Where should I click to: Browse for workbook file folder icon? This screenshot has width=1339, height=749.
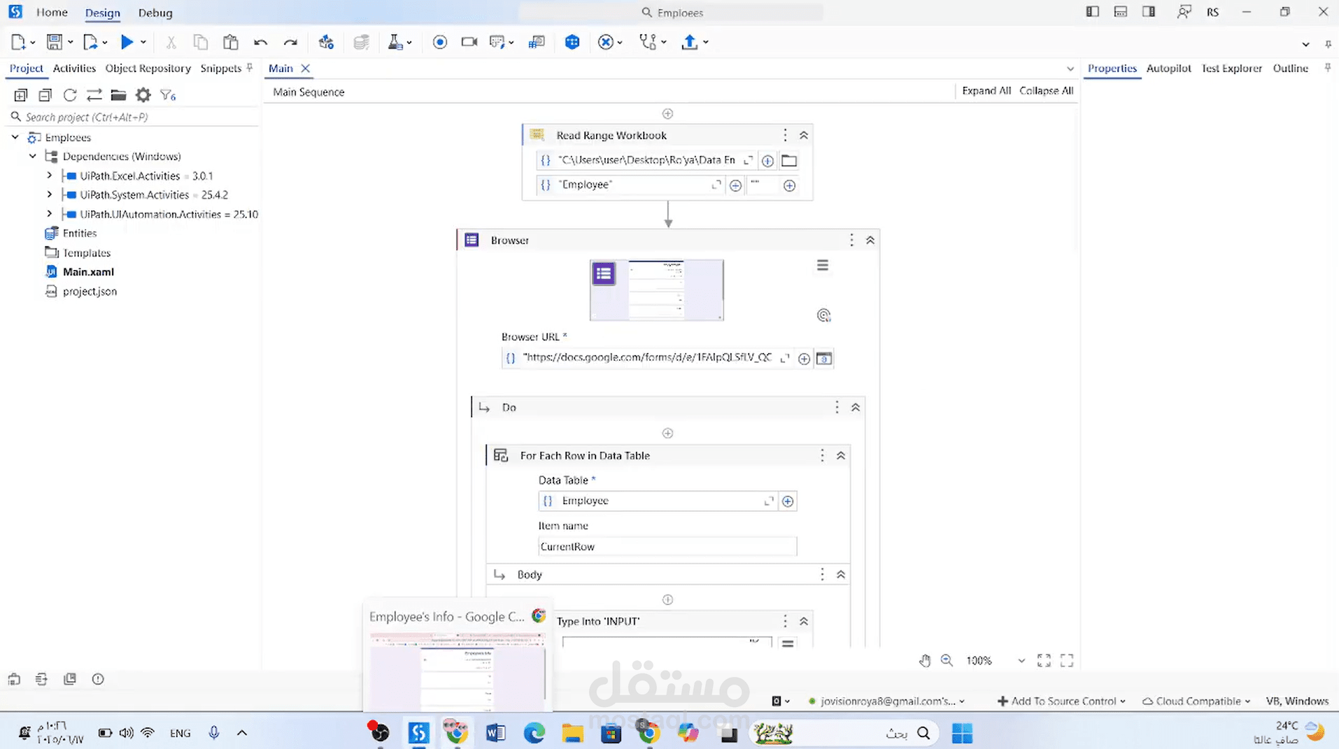point(789,161)
